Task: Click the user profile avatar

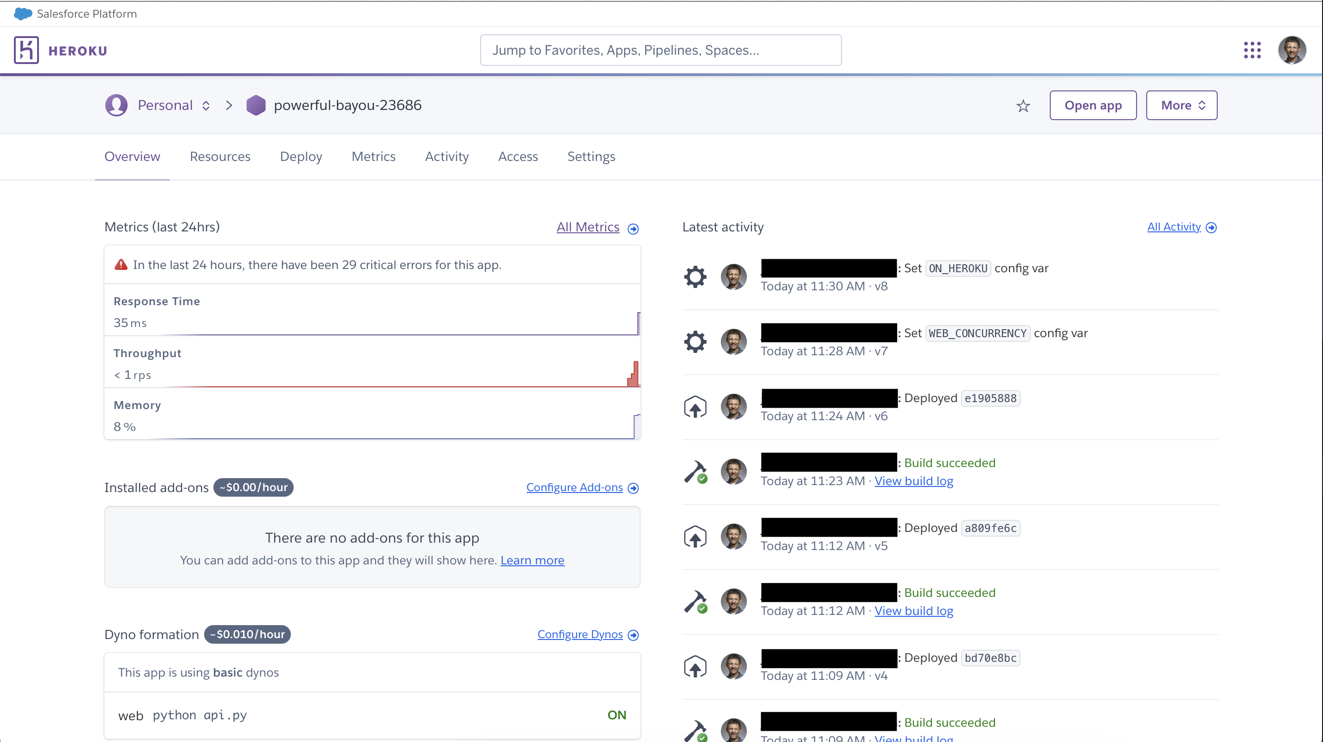Action: [x=1292, y=50]
